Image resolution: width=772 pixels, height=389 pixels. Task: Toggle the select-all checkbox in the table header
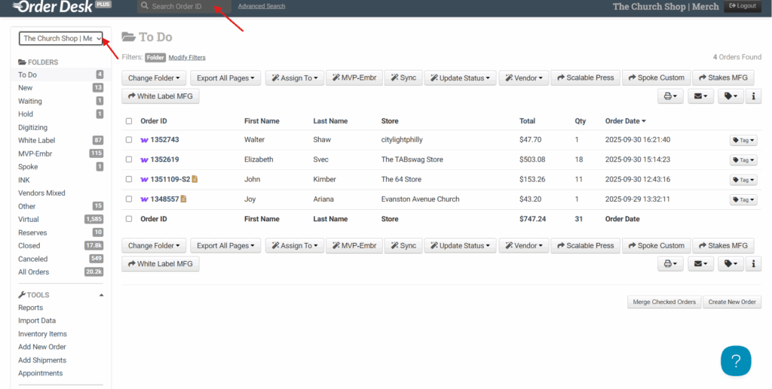129,121
